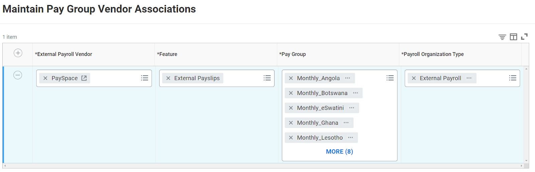Remove Monthly_Botswana pay group
The image size is (535, 172).
[291, 93]
